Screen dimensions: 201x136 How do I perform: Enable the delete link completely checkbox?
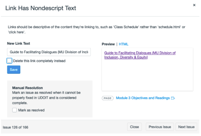pyautogui.click(x=10, y=61)
